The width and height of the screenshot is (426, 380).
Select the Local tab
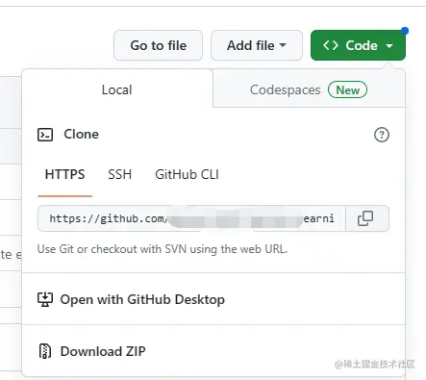[117, 89]
